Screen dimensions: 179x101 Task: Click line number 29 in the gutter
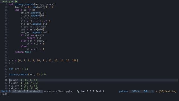click(x=6, y=61)
